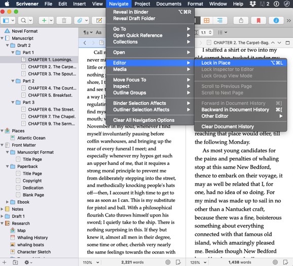Open the left editor 110% zoom dropdown
293x266 pixels.
(x=91, y=262)
